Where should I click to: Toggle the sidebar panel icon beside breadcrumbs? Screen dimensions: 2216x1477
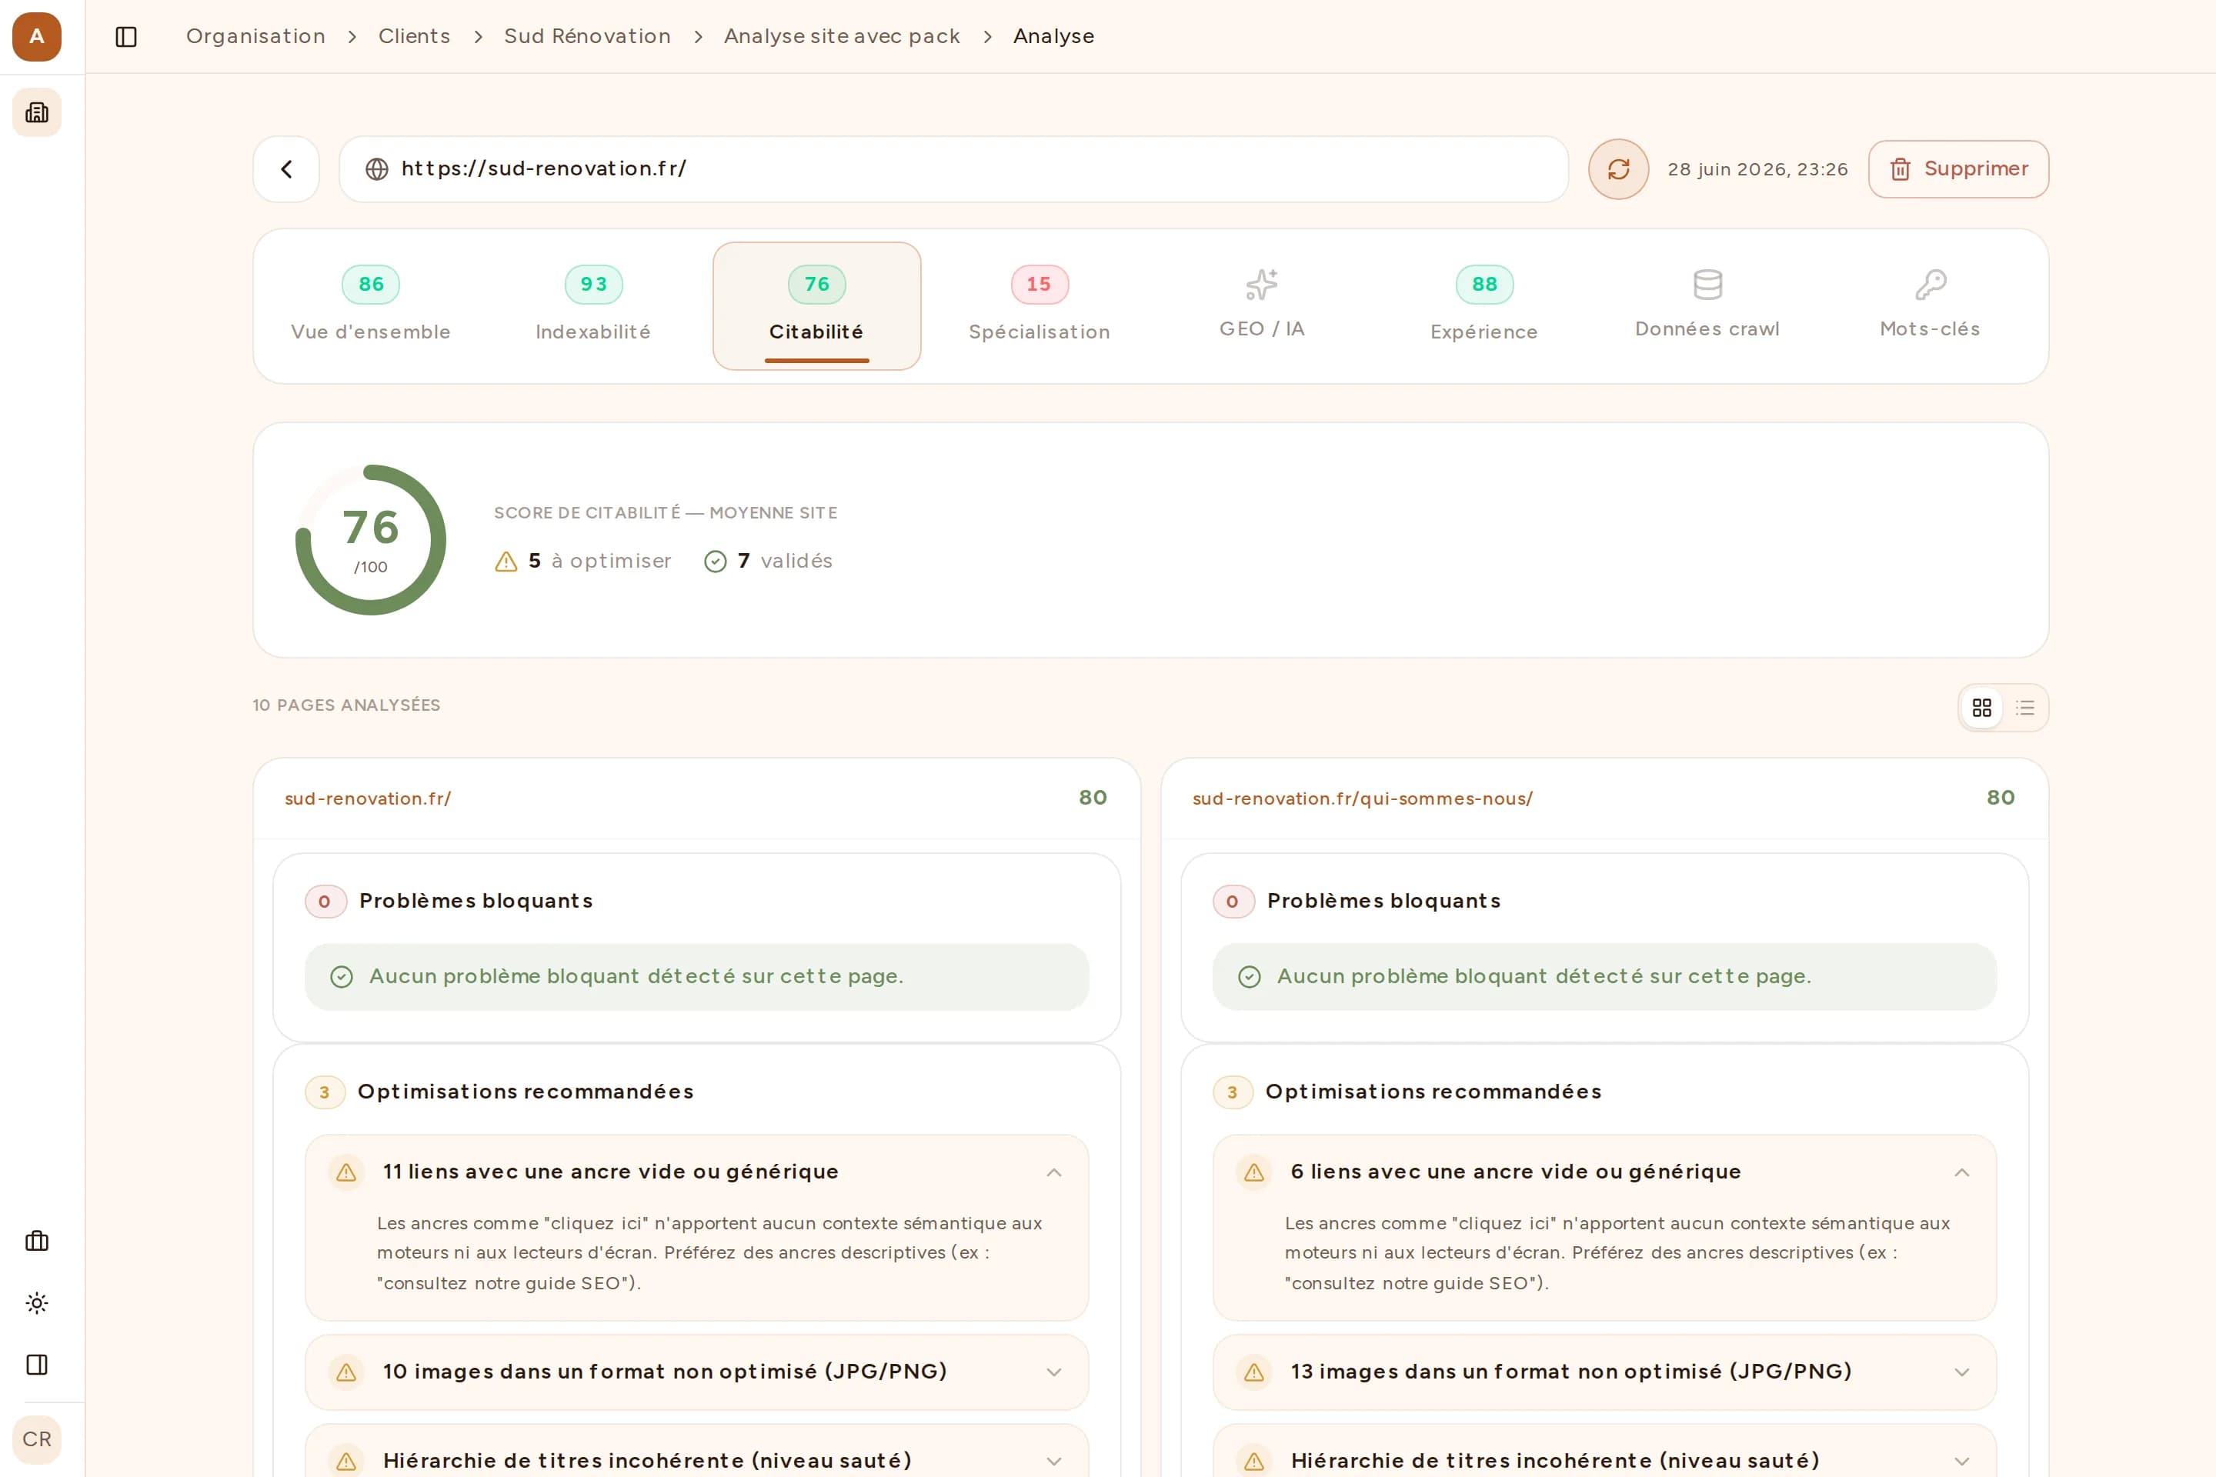[126, 37]
